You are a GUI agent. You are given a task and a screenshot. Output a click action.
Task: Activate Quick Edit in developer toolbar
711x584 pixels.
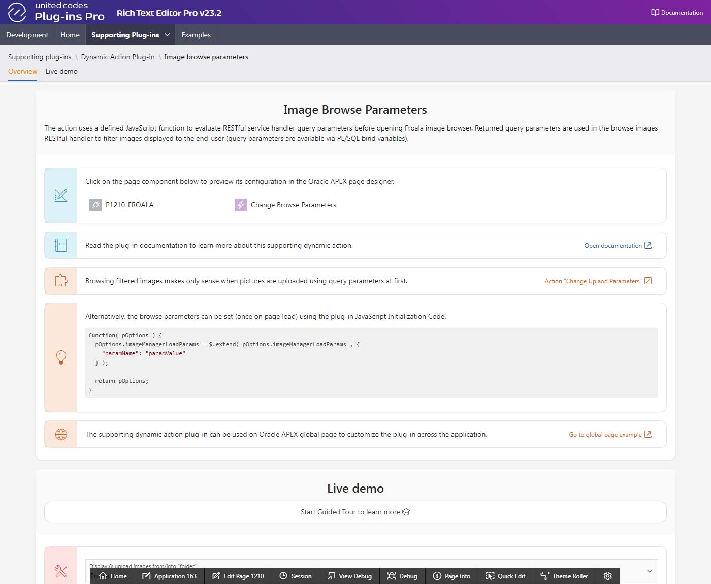pos(505,576)
